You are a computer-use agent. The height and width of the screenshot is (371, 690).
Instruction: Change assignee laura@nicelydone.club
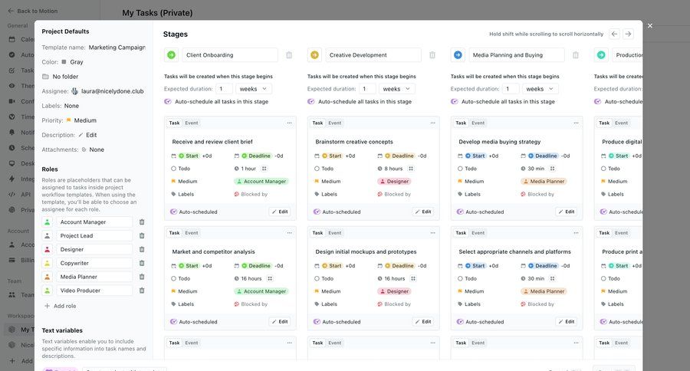[107, 91]
